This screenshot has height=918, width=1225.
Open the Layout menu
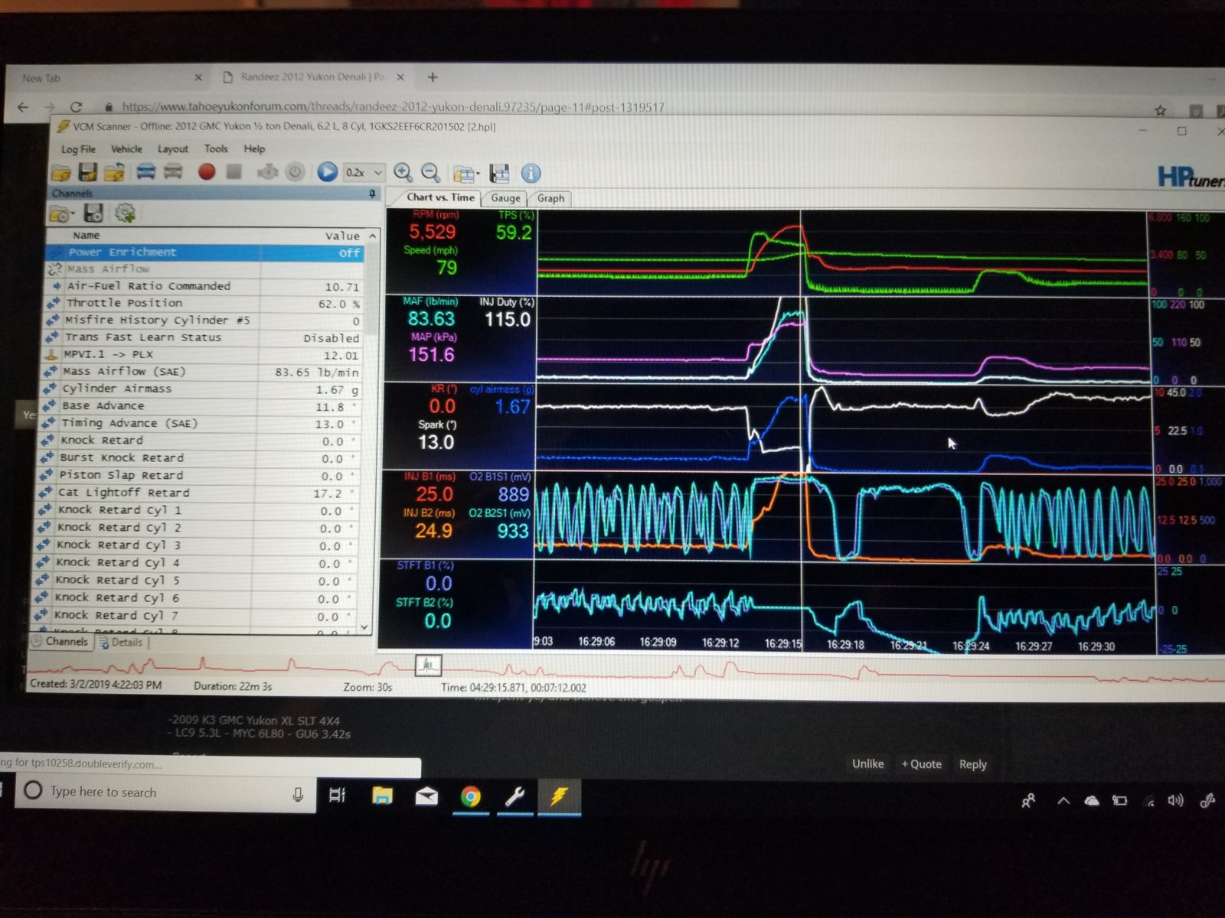[173, 149]
